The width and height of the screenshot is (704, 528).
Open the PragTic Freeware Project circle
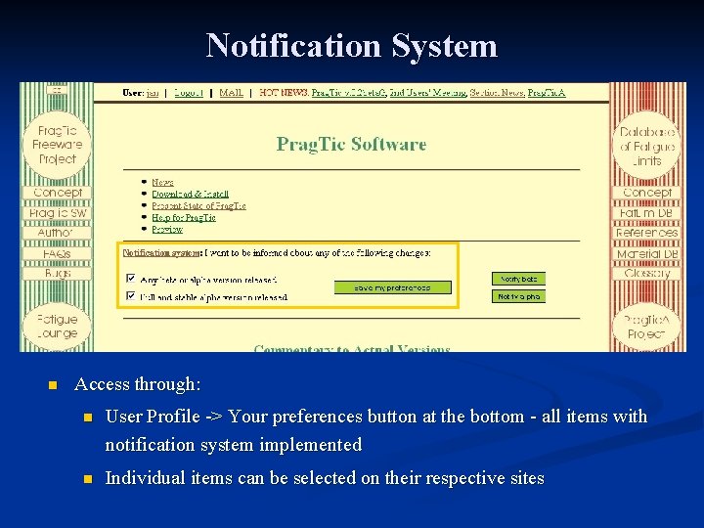point(57,145)
